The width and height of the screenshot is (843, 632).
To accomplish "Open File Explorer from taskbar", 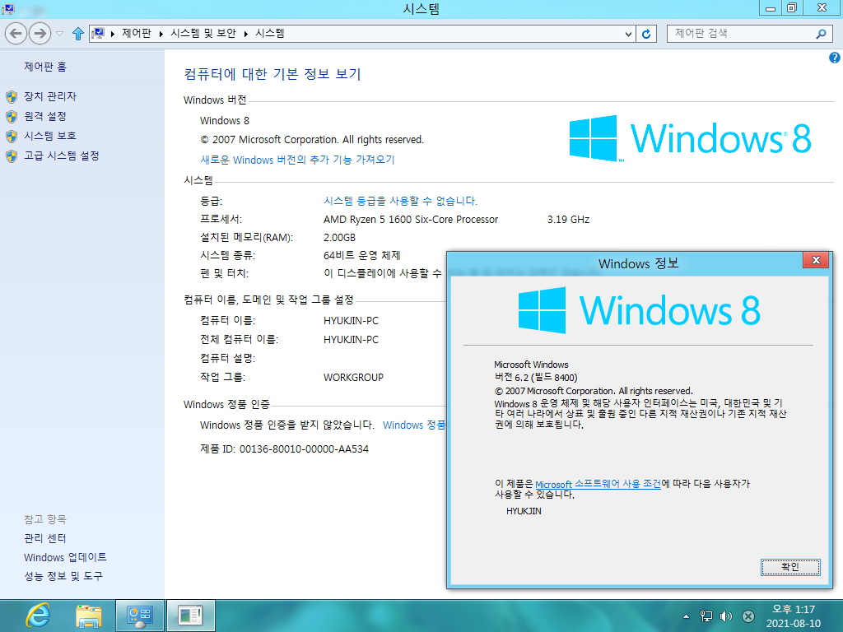I will coord(89,616).
